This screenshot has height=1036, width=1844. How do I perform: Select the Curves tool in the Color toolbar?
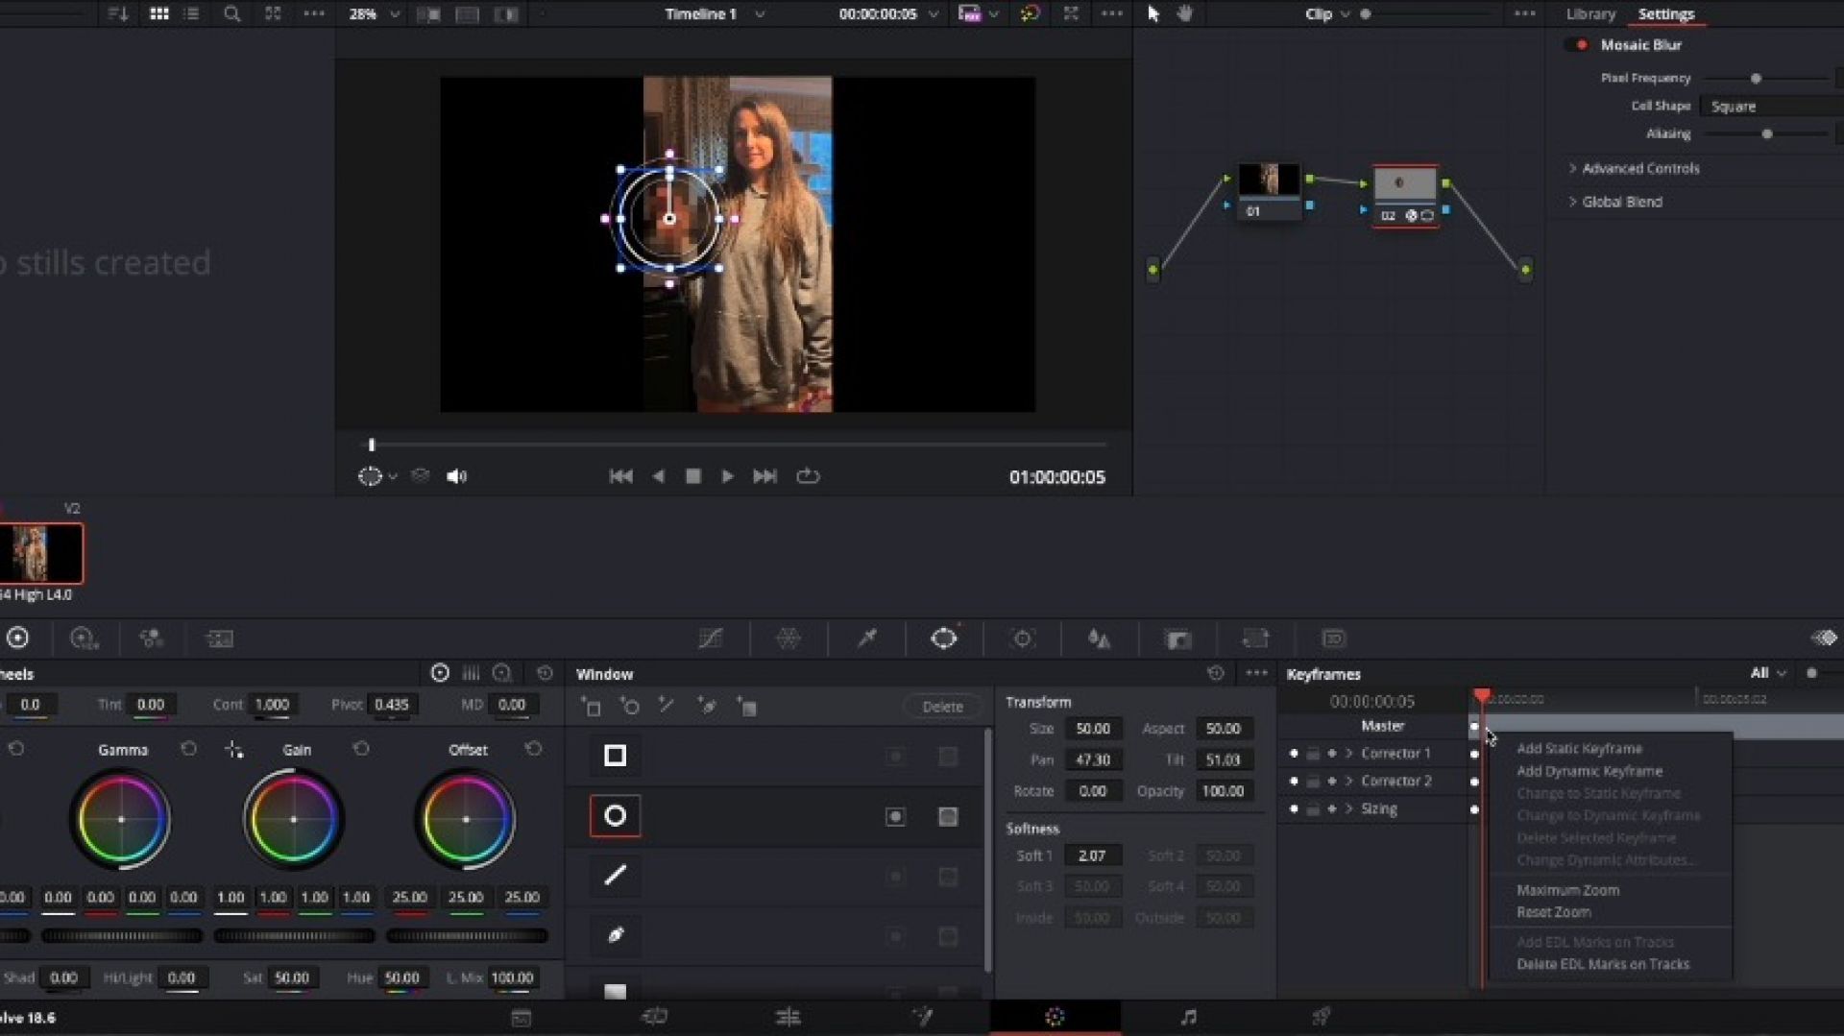[711, 638]
